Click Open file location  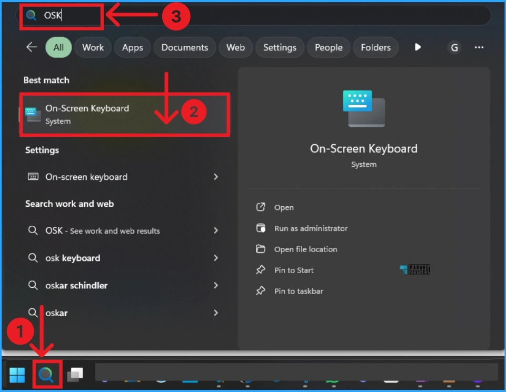pyautogui.click(x=305, y=249)
